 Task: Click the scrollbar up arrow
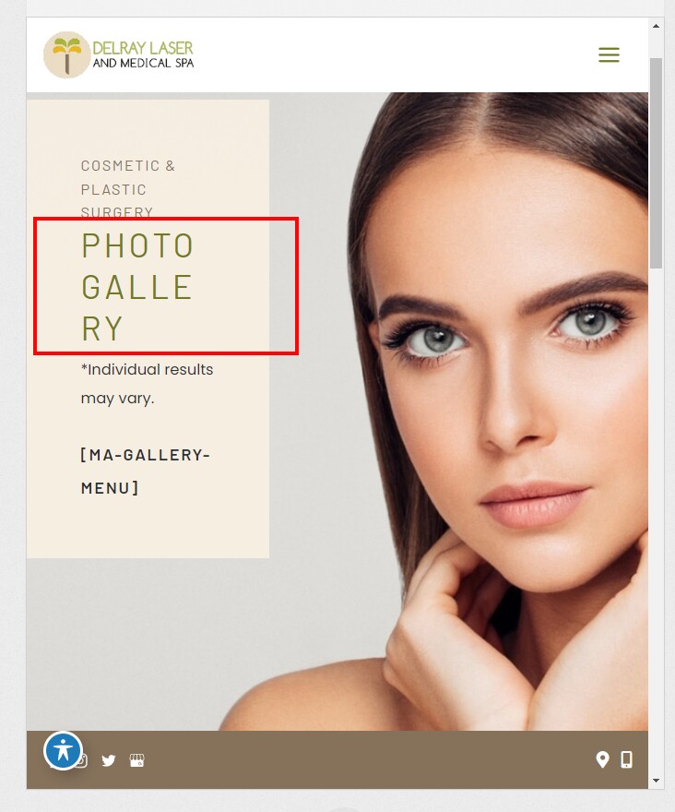point(656,26)
